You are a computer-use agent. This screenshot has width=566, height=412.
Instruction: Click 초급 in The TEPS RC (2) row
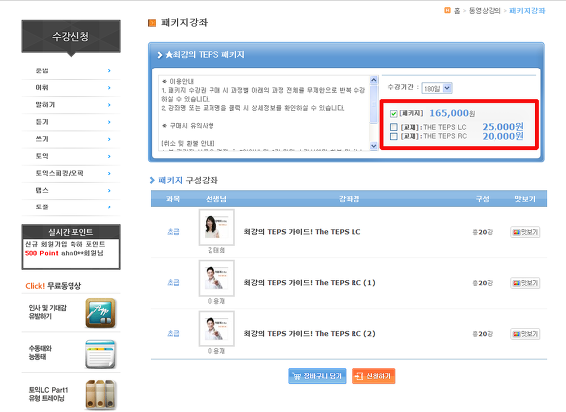[173, 333]
